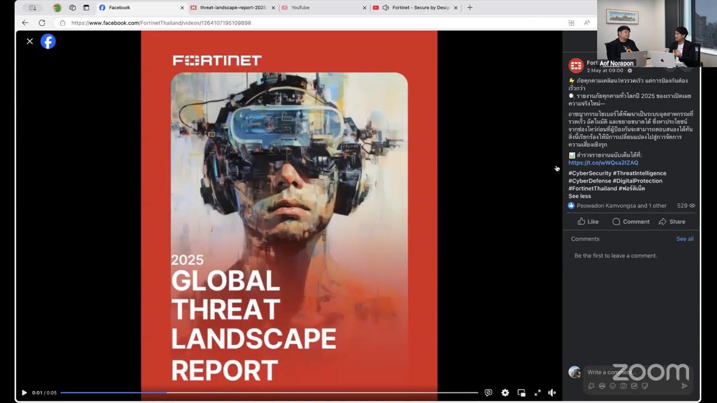Viewport: 717px width, 403px height.
Task: Reload the browser page
Action: tap(42, 23)
